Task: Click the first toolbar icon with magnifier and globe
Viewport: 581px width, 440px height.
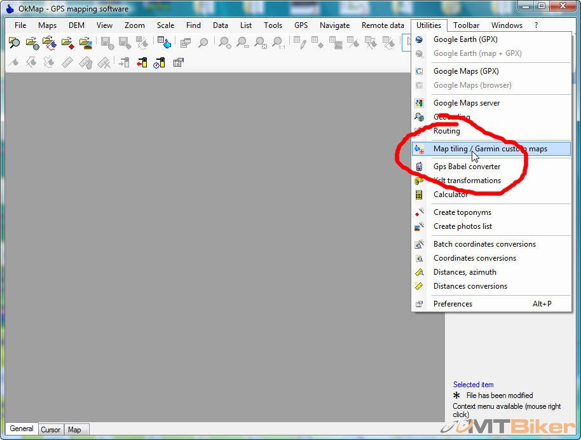Action: coord(14,43)
